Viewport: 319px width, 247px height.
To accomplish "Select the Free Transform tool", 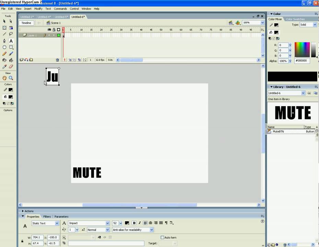I will (x=4, y=28).
